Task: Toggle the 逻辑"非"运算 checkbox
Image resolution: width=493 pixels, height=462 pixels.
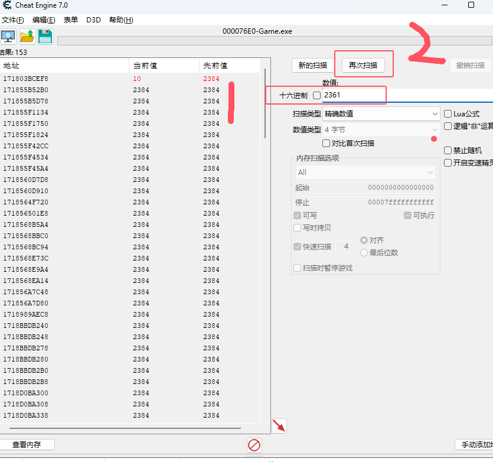Action: pyautogui.click(x=448, y=126)
